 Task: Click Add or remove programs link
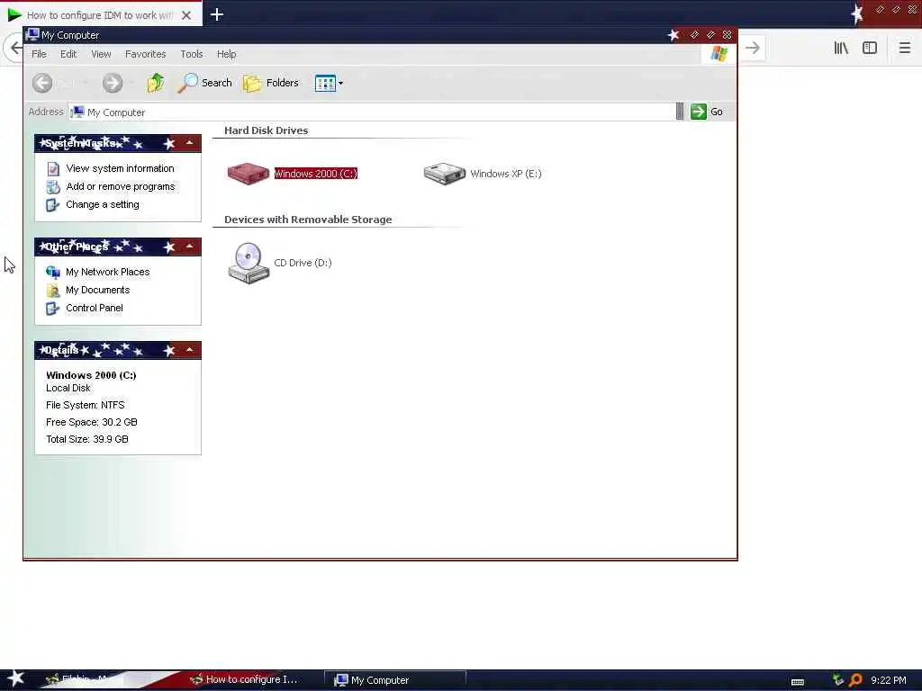click(121, 186)
